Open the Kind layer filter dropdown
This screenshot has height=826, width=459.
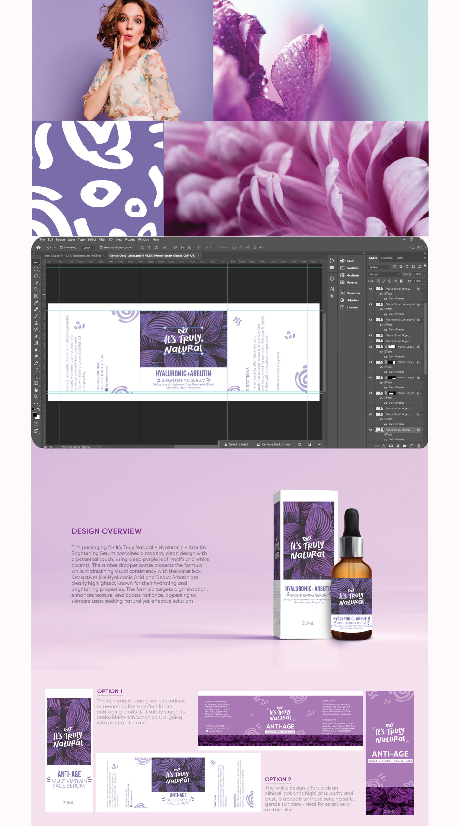380,267
